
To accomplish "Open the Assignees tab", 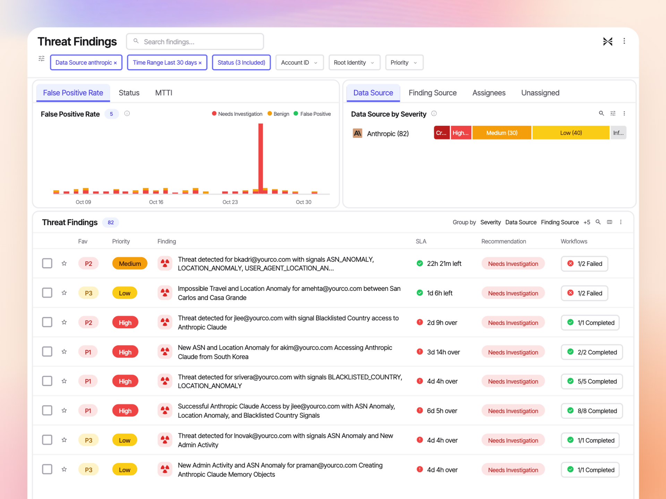I will tap(489, 93).
